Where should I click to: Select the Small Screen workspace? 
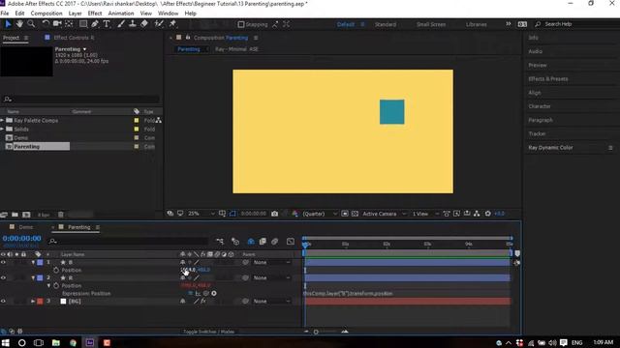(431, 24)
